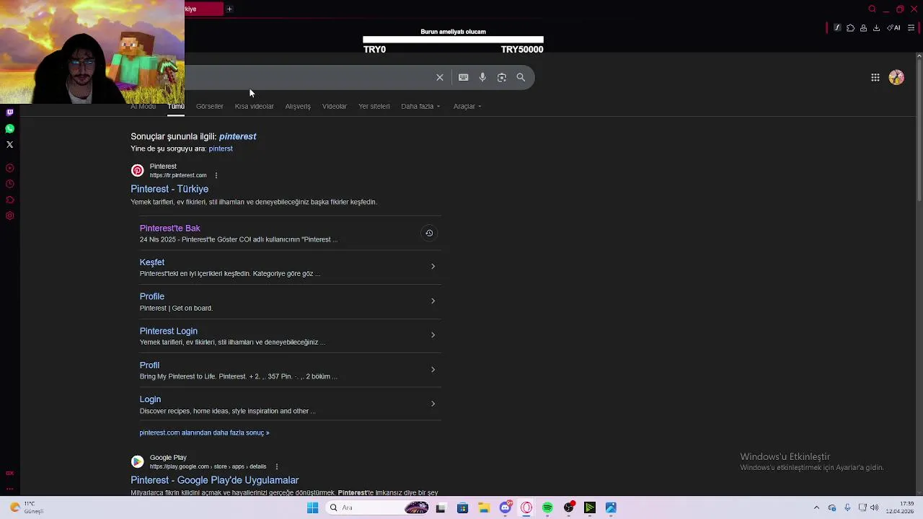Switch to the Görseller tab
The height and width of the screenshot is (519, 923).
coord(210,106)
